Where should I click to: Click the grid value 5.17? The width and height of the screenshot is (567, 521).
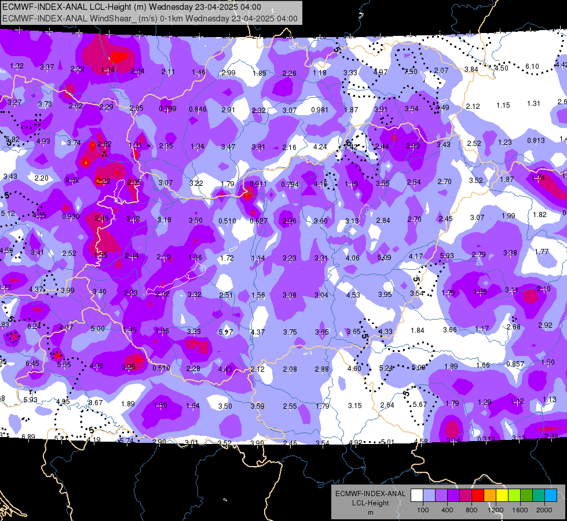point(226,332)
